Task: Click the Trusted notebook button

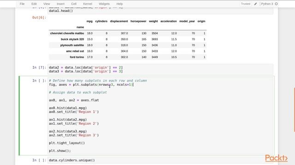Action: [246, 4]
